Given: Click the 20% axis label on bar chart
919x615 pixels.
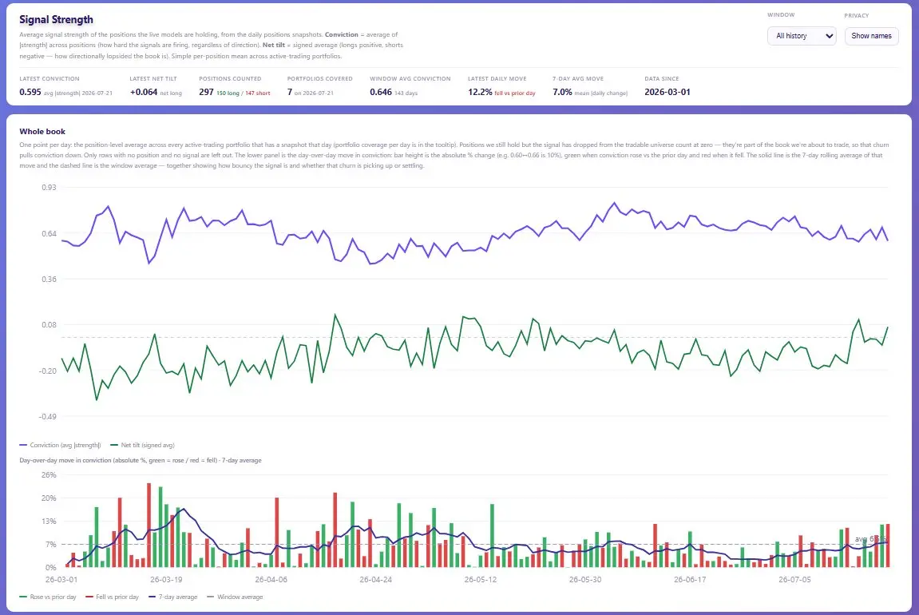Looking at the screenshot, I should (50, 498).
